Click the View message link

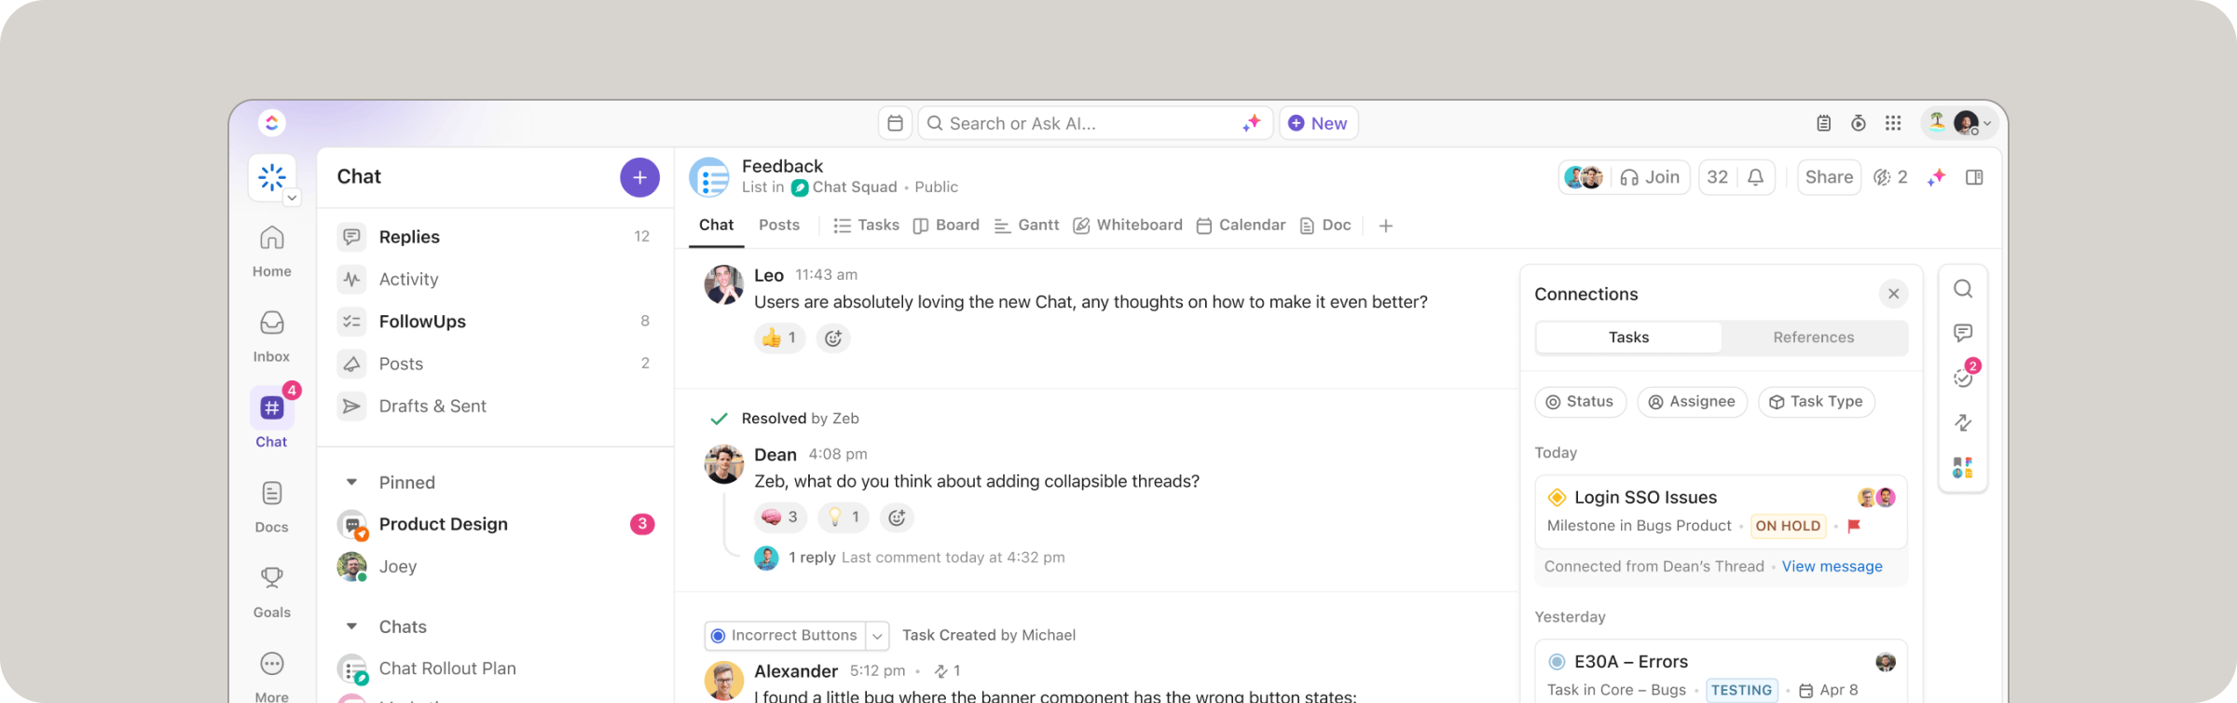point(1832,567)
